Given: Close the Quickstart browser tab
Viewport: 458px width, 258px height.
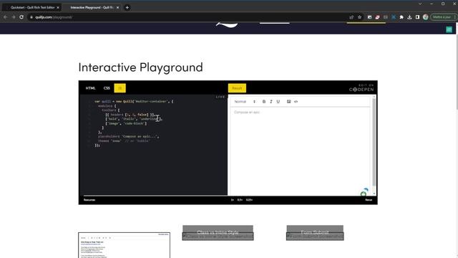Looking at the screenshot, I should pyautogui.click(x=58, y=7).
